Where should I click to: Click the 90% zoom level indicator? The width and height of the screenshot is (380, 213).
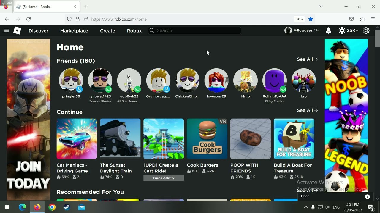299,19
